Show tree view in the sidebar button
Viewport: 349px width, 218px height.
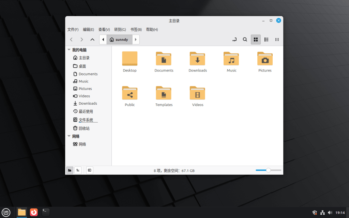78,170
